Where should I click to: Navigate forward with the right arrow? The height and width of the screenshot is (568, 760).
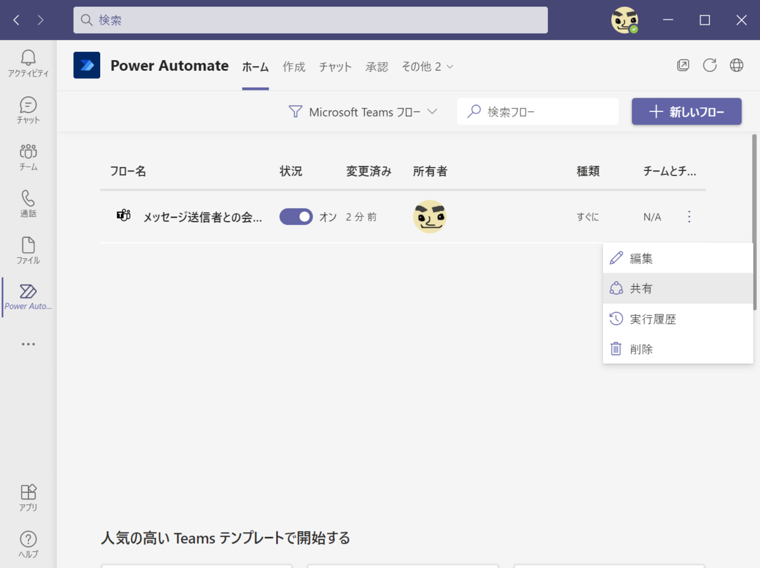pos(41,20)
